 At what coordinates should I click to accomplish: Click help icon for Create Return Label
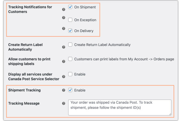tap(64, 47)
